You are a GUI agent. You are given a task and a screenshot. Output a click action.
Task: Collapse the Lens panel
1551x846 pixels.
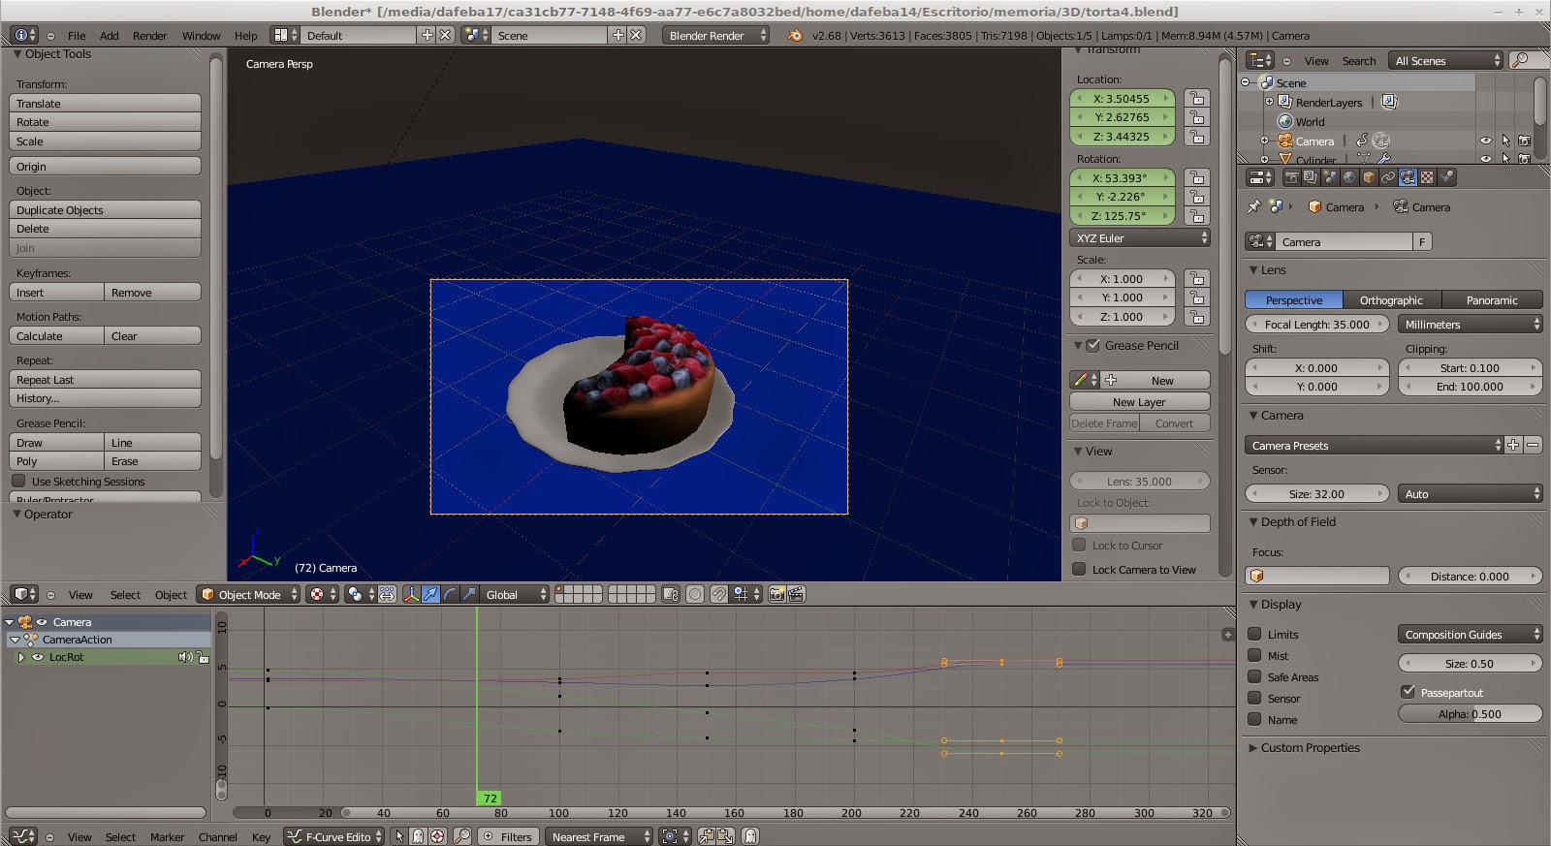pos(1253,269)
